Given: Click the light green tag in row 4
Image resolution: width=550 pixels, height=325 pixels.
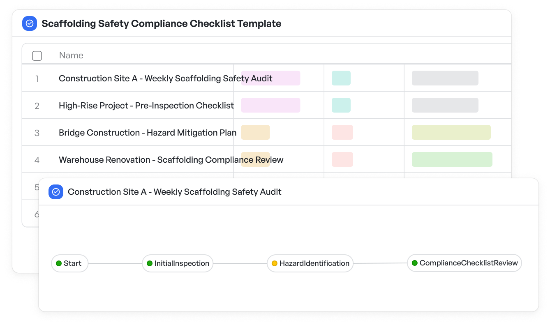Looking at the screenshot, I should (452, 159).
